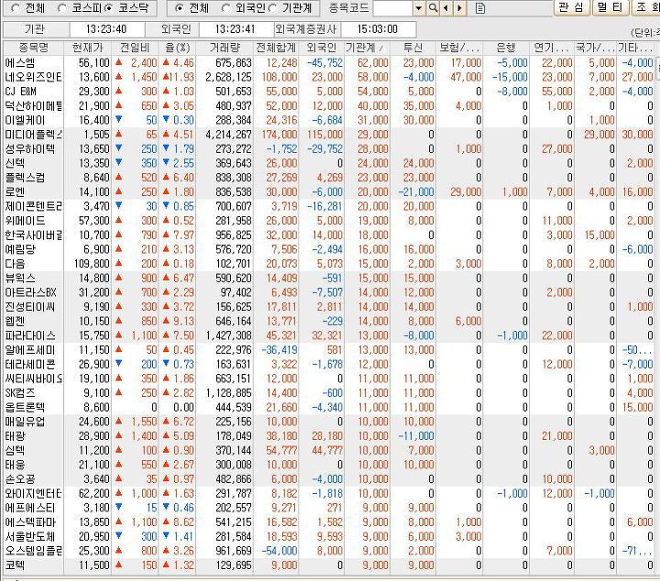The image size is (660, 581).
Task: Select the 알에프세미 stock row name
Action: click(30, 350)
